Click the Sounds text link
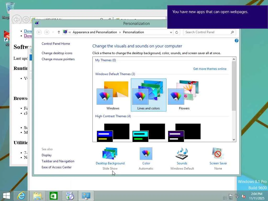This screenshot has width=268, height=201. point(182,163)
